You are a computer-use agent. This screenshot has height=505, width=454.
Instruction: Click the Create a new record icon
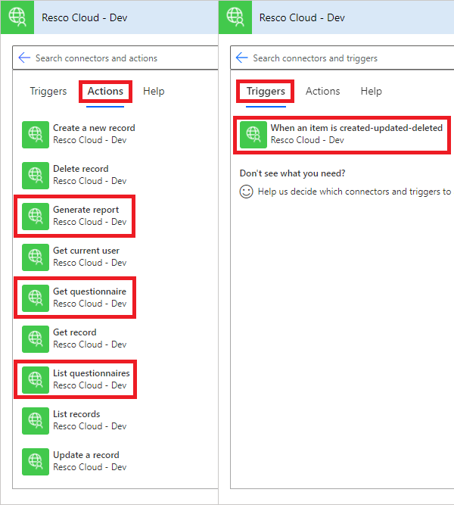(x=35, y=134)
